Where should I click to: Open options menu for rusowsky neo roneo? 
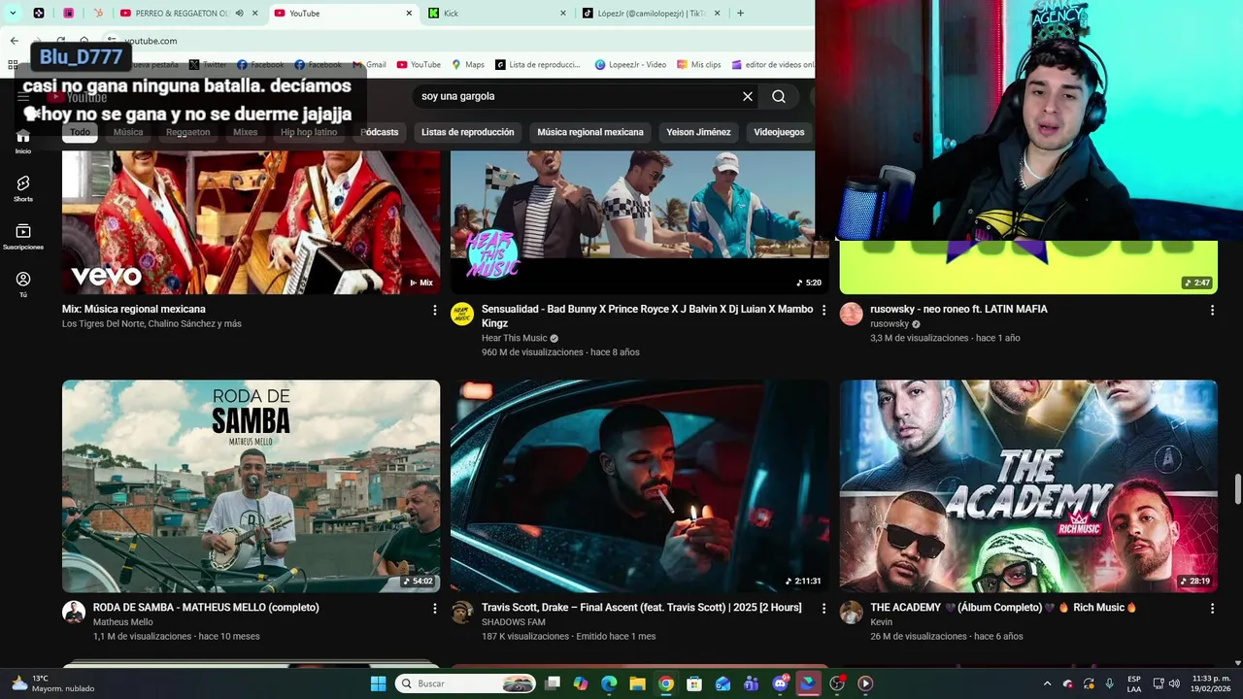(1212, 310)
